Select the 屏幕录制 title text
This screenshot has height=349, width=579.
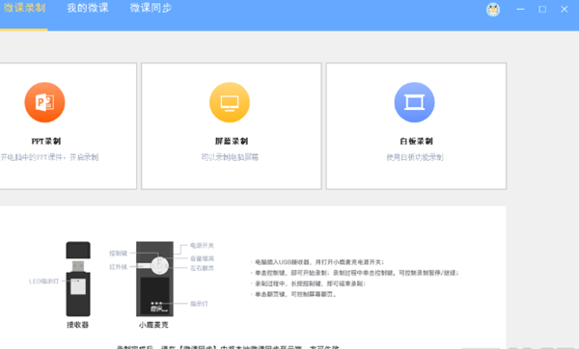[232, 141]
